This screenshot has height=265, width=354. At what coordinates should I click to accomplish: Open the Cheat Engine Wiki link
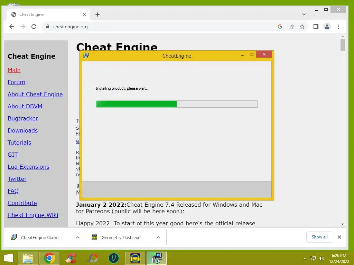point(33,215)
